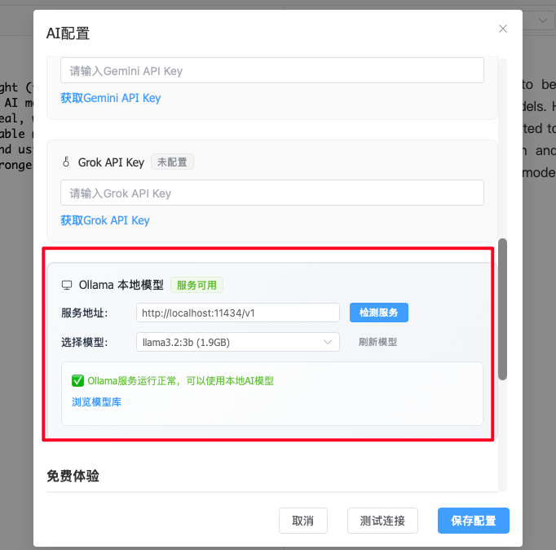Image resolution: width=556 pixels, height=550 pixels.
Task: Open the llama3.2:3b model dropdown
Action: (238, 342)
